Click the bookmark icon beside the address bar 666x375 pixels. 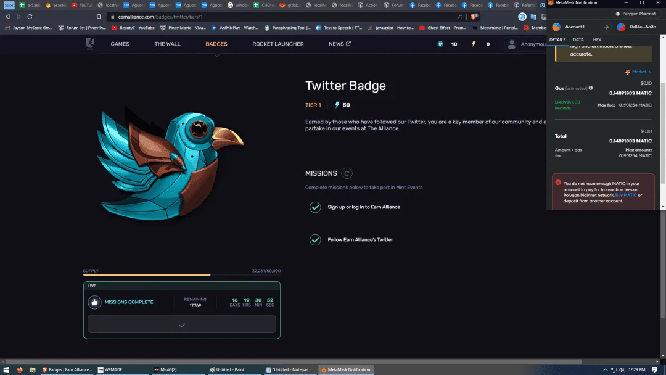pyautogui.click(x=99, y=17)
